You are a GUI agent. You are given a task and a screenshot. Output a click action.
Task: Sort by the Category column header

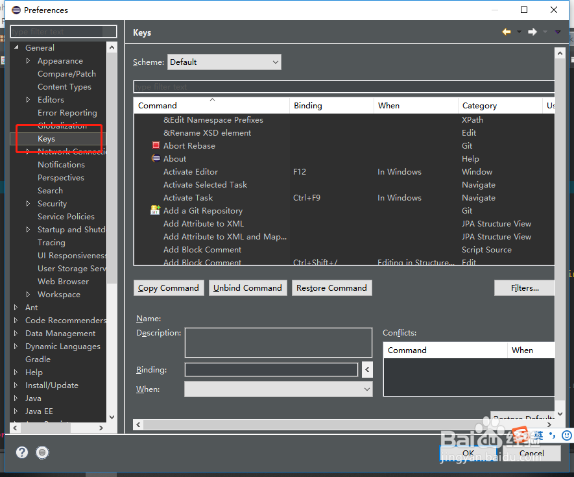[x=500, y=106]
